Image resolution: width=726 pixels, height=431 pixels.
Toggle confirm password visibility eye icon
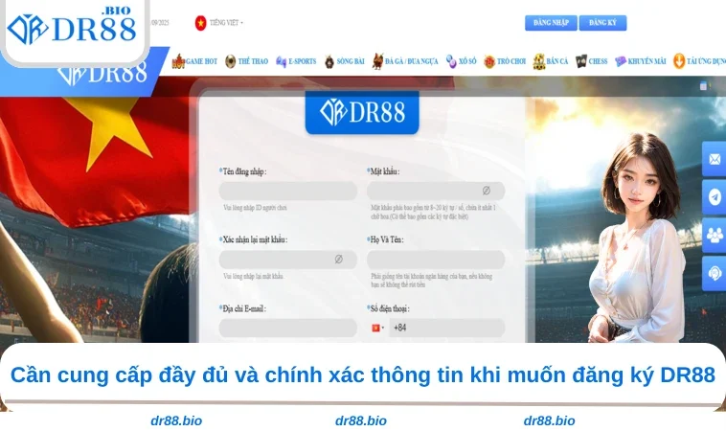click(338, 260)
